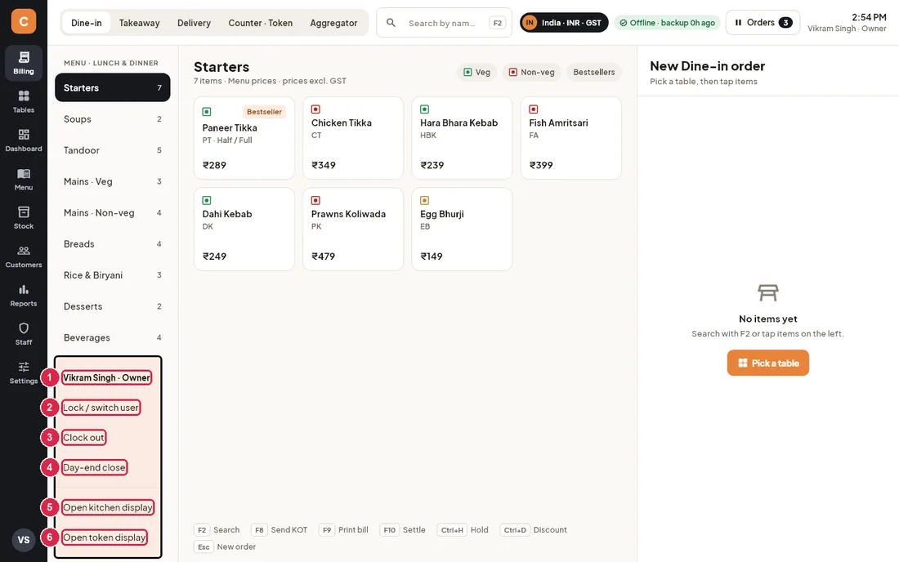899x562 pixels.
Task: Toggle the Veg filter chip
Action: (477, 72)
